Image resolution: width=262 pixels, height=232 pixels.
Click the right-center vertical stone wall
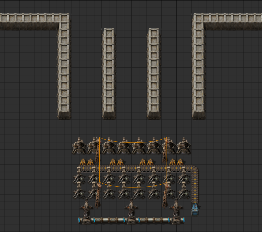point(154,74)
